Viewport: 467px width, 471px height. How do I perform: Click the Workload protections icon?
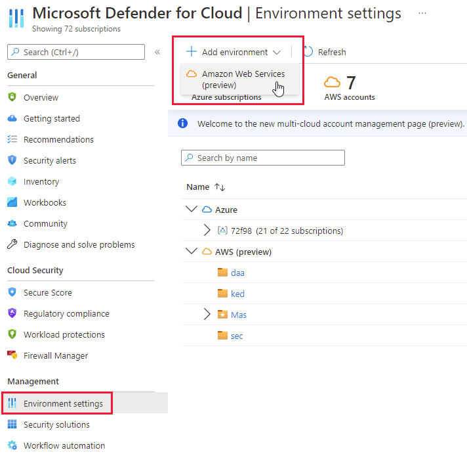(12, 334)
